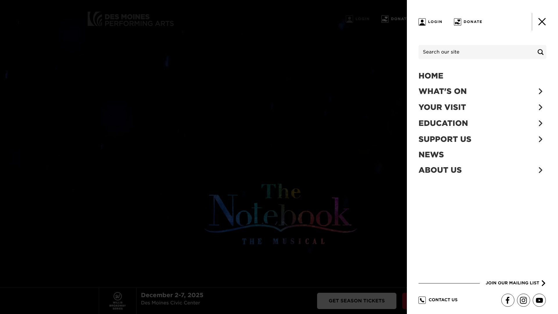Click the Contact Us phone icon
The height and width of the screenshot is (314, 558).
(422, 300)
